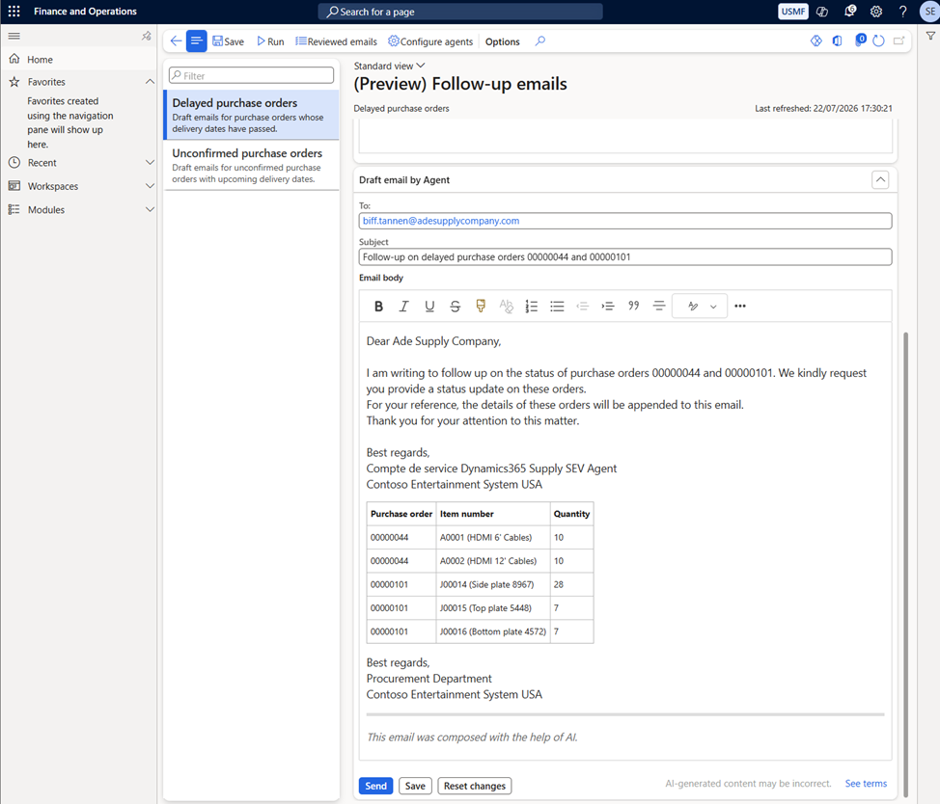Click Run in the action pane
940x804 pixels.
(x=270, y=41)
